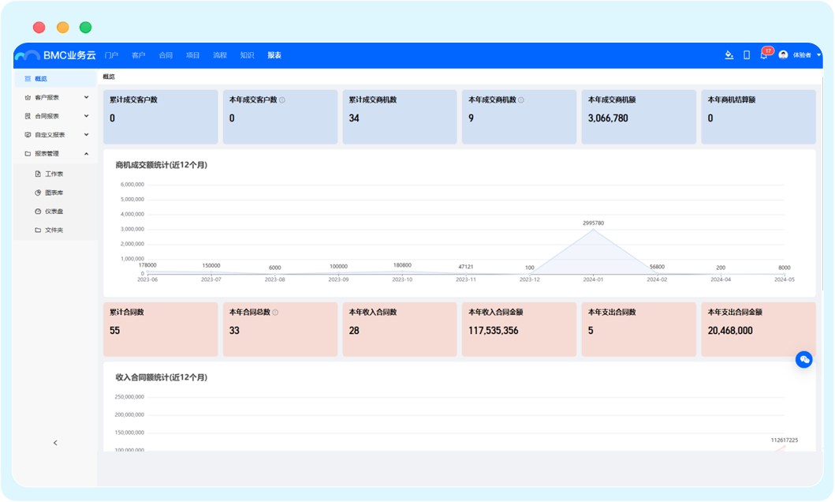This screenshot has width=835, height=502.
Task: Open 工作表 in the sidebar
Action: (x=54, y=174)
